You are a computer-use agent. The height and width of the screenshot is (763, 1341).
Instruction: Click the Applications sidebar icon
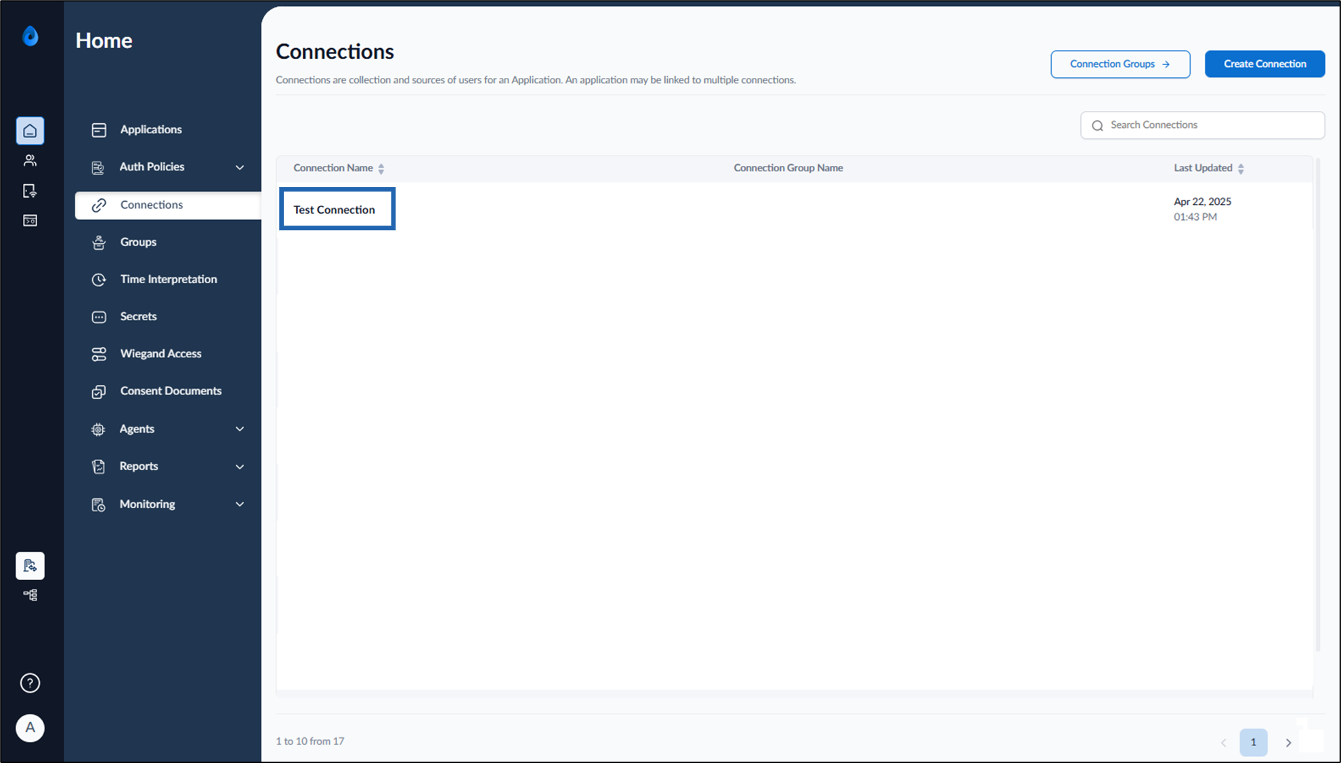tap(99, 130)
